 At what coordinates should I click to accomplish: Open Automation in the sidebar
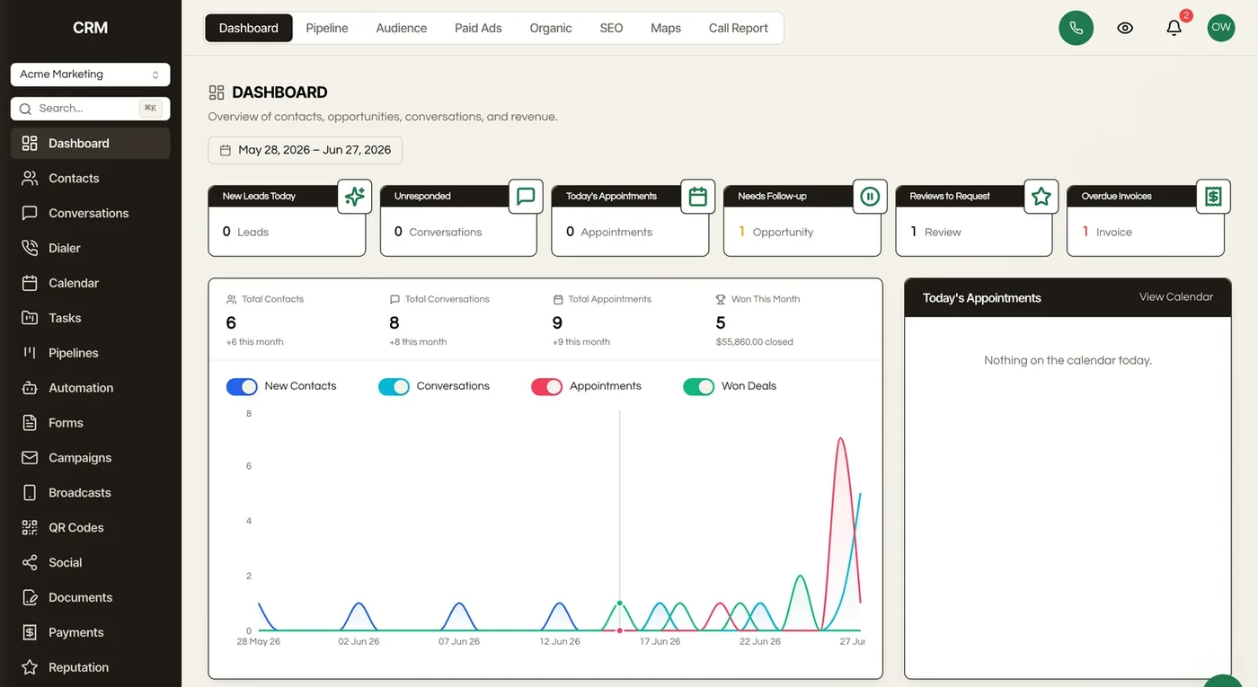click(x=90, y=388)
